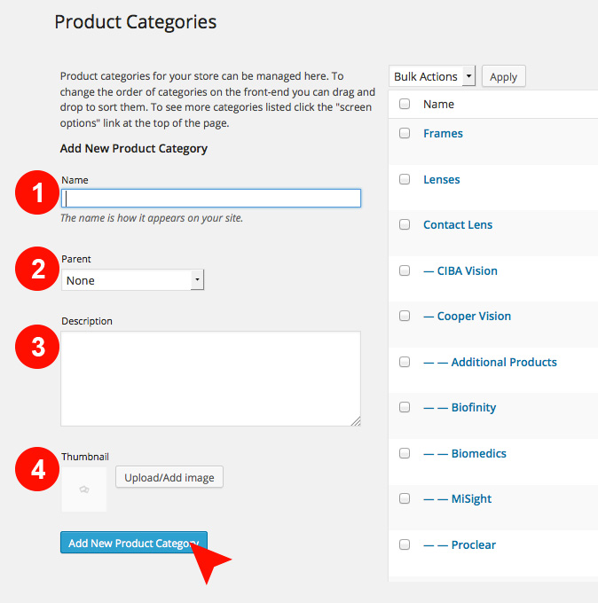
Task: Open the Additional Products link
Action: (x=490, y=362)
